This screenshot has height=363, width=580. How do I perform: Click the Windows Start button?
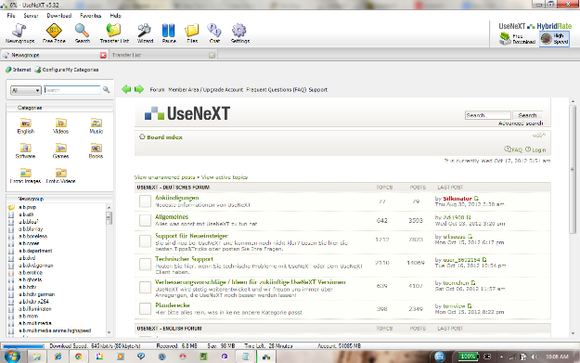pos(12,357)
